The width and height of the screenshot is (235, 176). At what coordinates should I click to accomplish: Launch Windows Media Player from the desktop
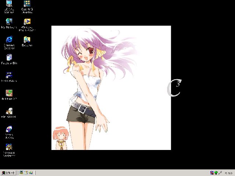point(27,22)
